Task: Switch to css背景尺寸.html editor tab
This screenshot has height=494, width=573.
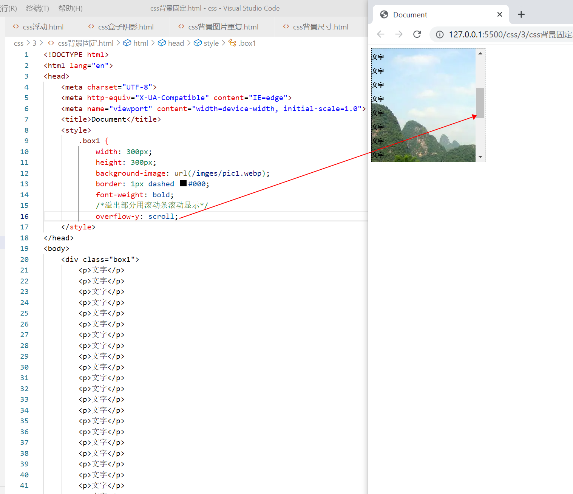Action: [321, 27]
